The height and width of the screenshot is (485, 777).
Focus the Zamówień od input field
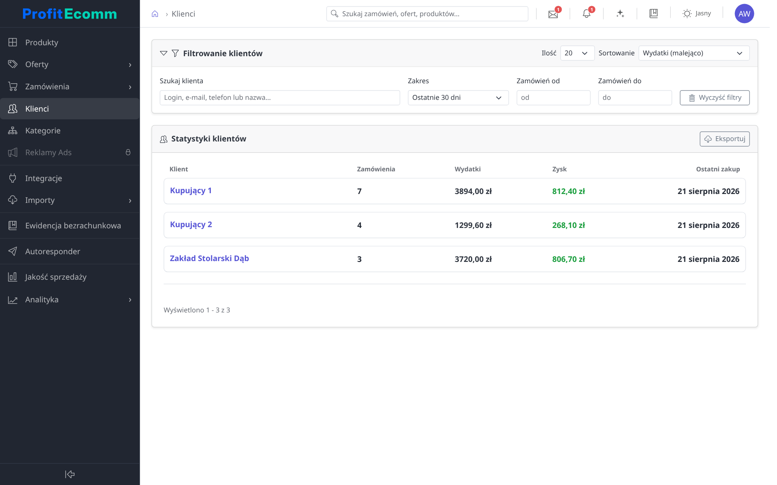(x=553, y=98)
